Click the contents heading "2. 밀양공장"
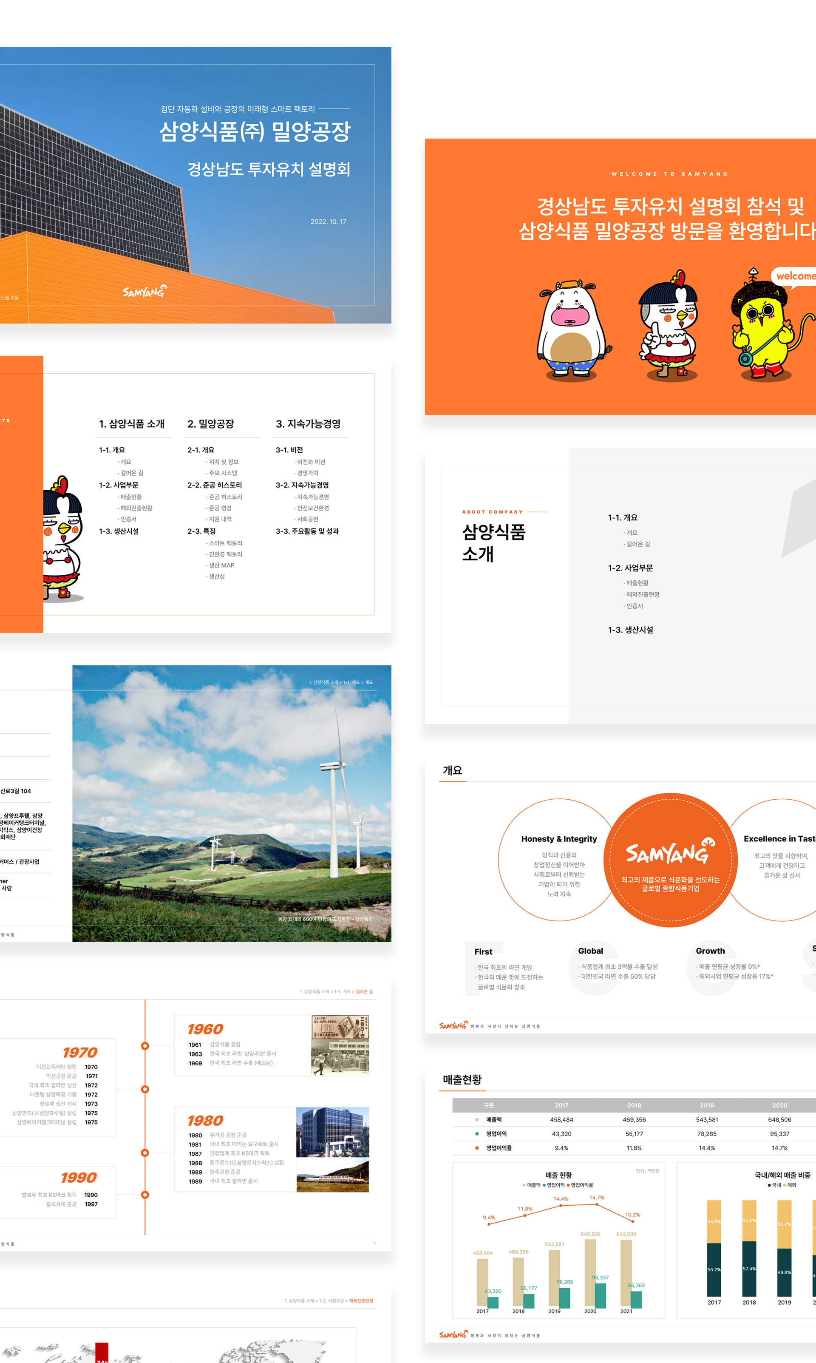816x1363 pixels. (x=211, y=423)
